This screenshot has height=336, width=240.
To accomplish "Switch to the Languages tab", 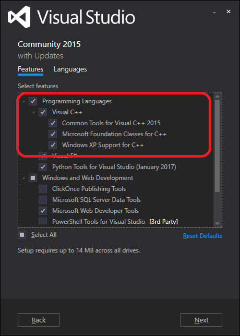I will click(x=70, y=69).
